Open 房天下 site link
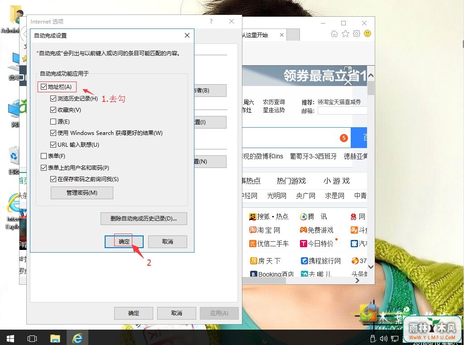This screenshot has height=345, width=464. 266,261
